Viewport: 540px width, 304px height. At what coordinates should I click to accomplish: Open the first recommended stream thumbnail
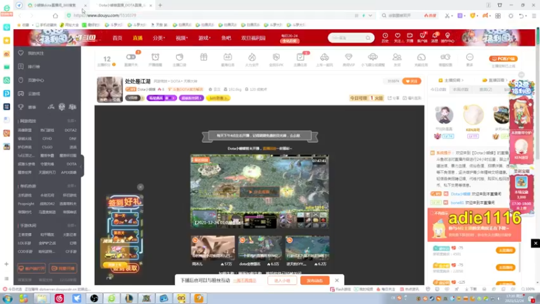click(x=213, y=248)
